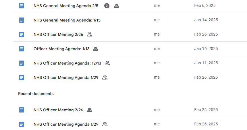Click the Feb 6, 2025 date cell
This screenshot has width=247, height=130.
click(x=205, y=6)
